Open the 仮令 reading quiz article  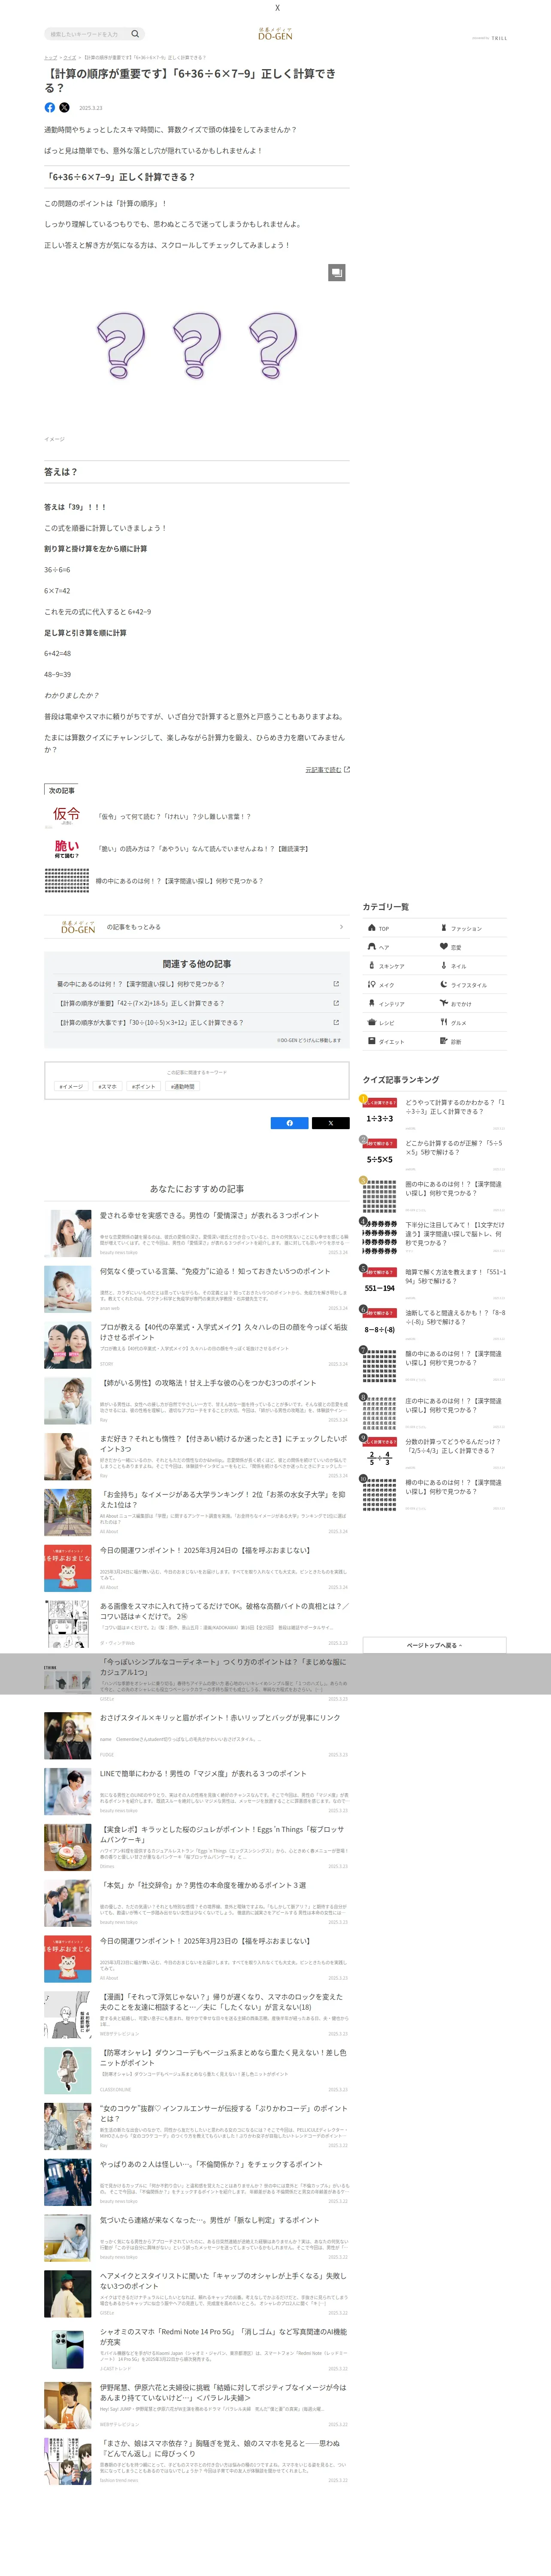[173, 816]
